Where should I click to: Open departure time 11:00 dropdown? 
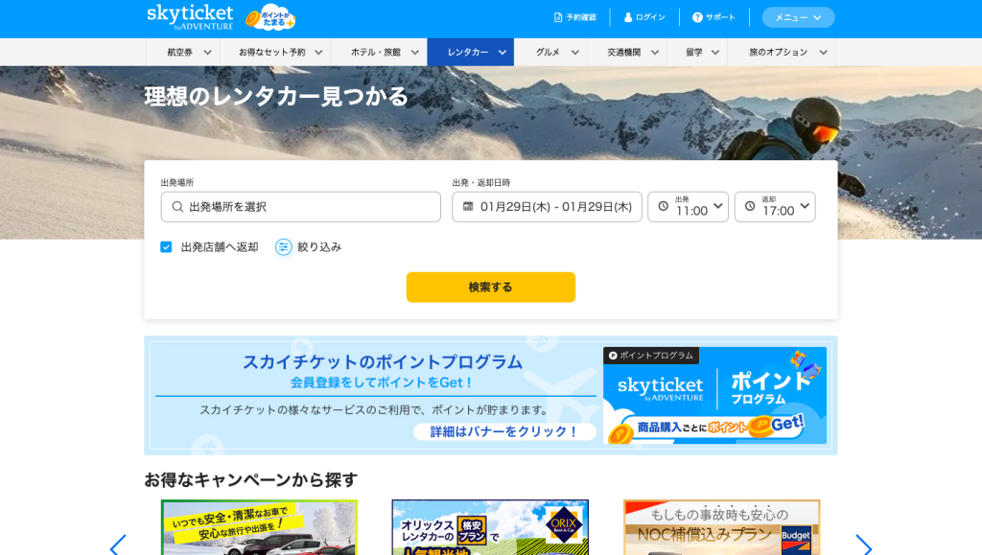click(689, 207)
